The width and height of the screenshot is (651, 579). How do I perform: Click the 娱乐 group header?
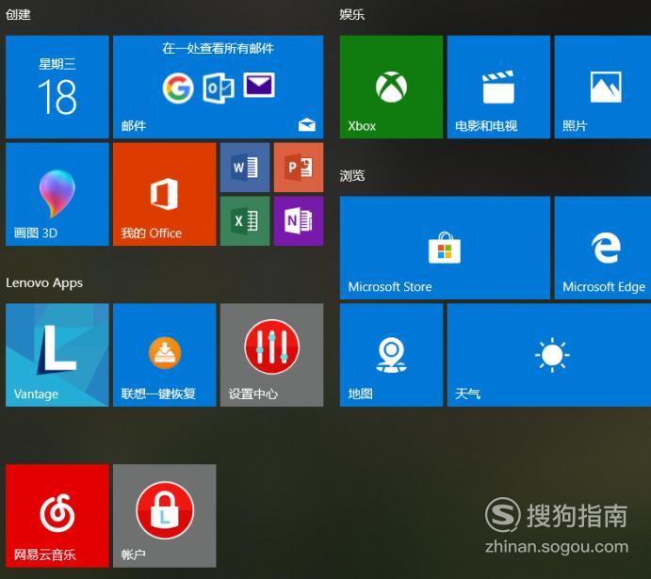[x=352, y=14]
